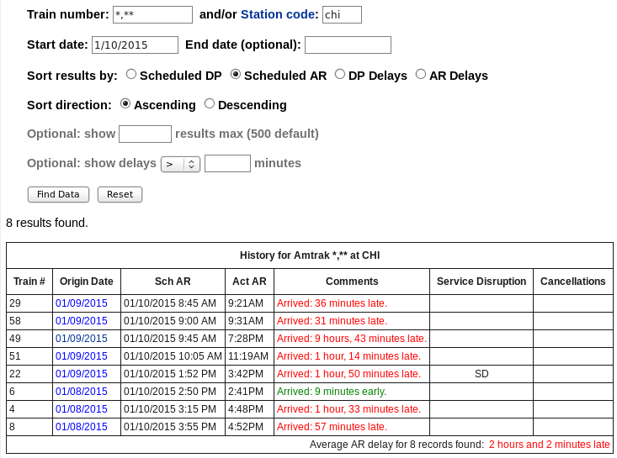Select 'Arrived: 1 hour, 33 minutes late.' comment
The width and height of the screenshot is (617, 458).
[x=349, y=409]
